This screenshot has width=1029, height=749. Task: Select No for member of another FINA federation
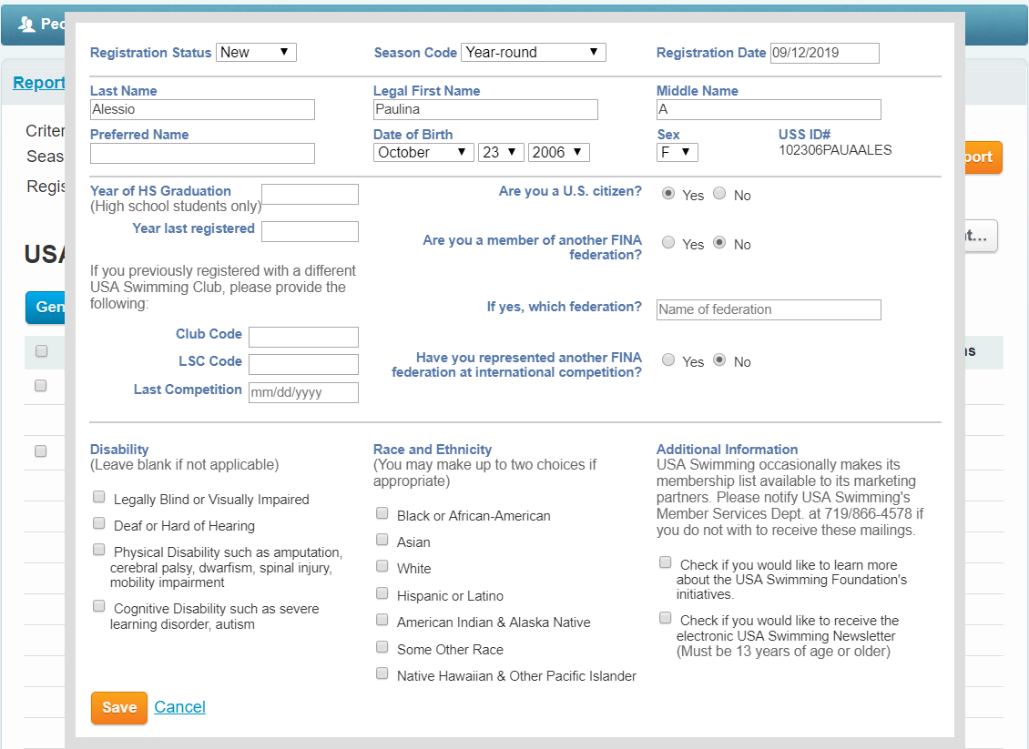coord(719,243)
